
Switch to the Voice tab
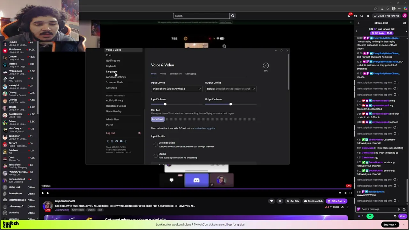[x=154, y=74]
